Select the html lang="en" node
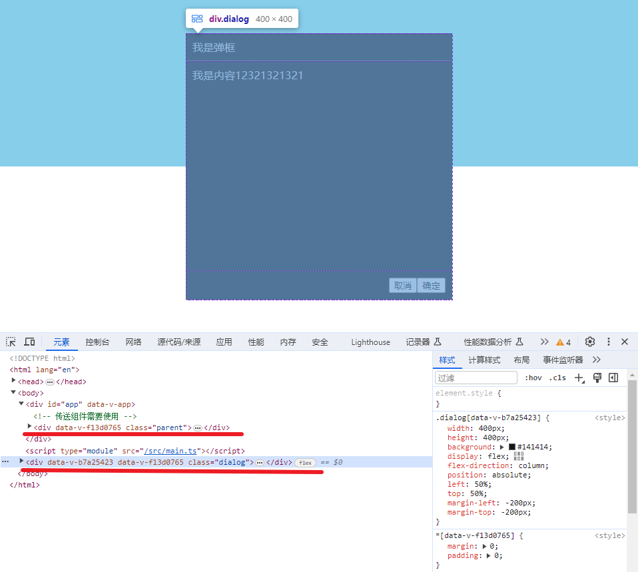 [x=45, y=370]
